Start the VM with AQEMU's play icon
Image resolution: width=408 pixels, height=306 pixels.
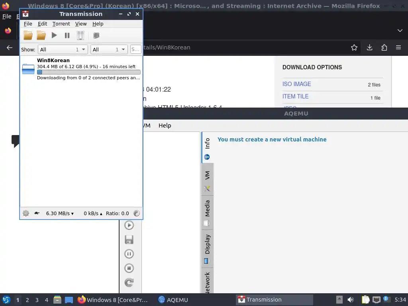click(x=129, y=225)
